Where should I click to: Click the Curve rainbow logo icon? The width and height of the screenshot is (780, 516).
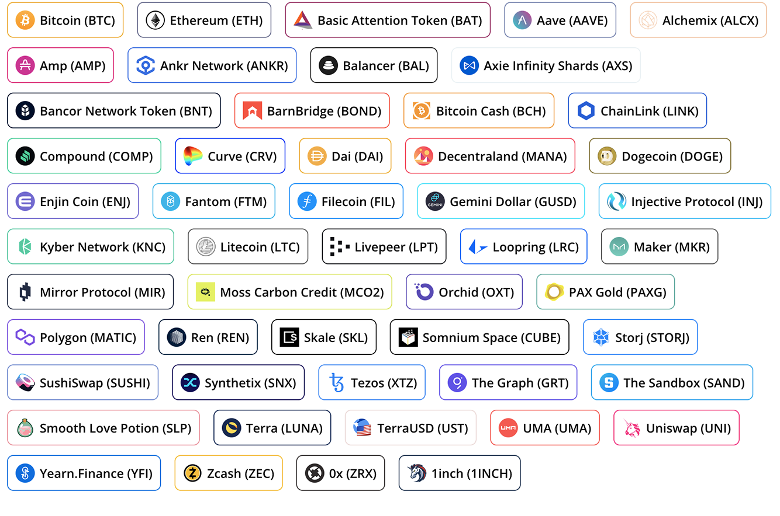pyautogui.click(x=193, y=156)
